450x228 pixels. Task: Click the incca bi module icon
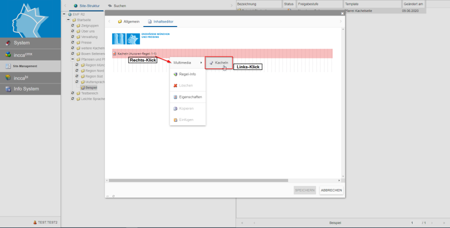tap(7, 77)
